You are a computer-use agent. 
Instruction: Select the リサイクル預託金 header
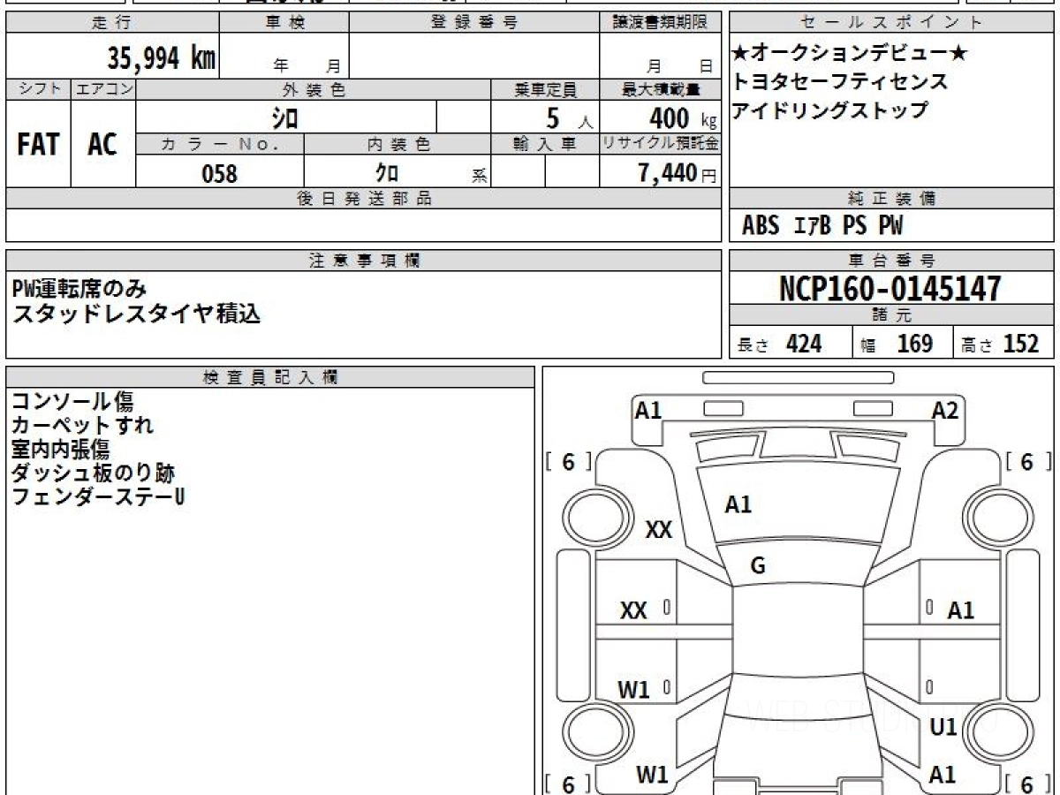(x=660, y=145)
